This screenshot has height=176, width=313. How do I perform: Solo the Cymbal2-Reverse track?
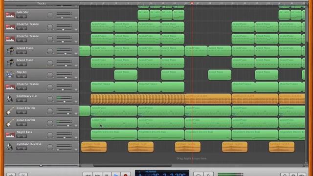(x=24, y=149)
